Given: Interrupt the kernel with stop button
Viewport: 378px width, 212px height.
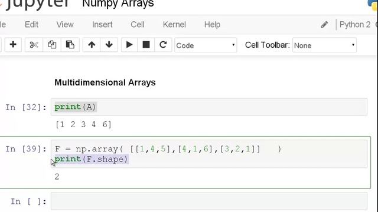Looking at the screenshot, I should tap(146, 45).
